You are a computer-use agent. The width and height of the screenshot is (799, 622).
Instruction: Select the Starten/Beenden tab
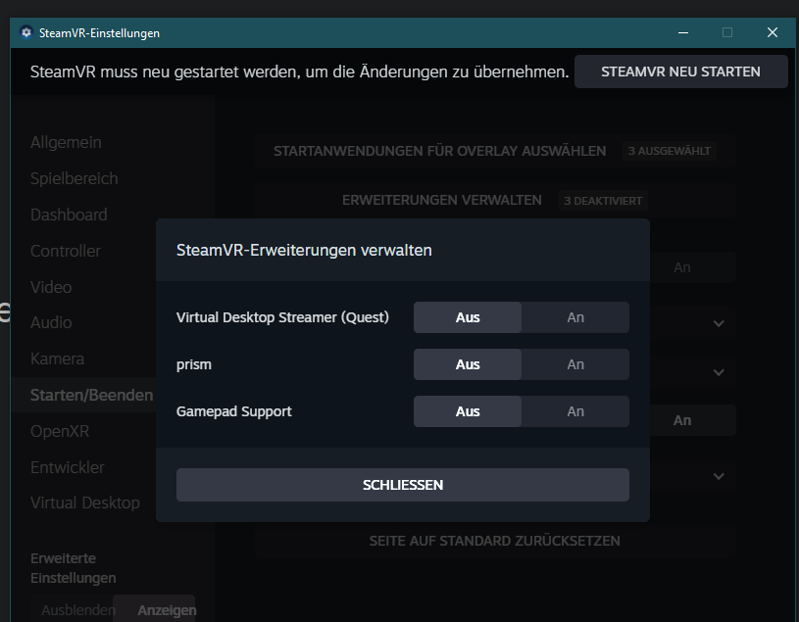click(x=84, y=395)
